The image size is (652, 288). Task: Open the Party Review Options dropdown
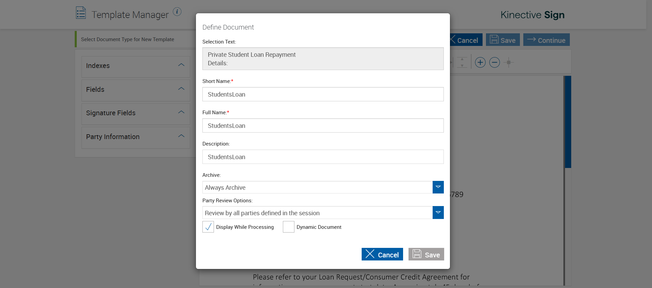click(x=438, y=213)
